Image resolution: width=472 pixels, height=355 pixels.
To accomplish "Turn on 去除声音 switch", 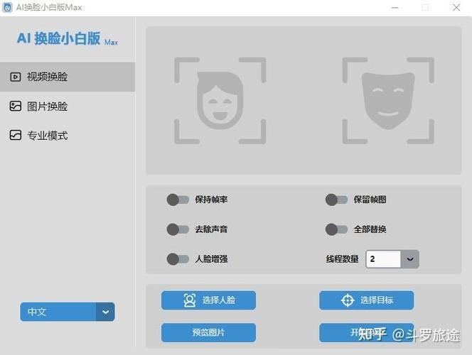I will tap(178, 229).
